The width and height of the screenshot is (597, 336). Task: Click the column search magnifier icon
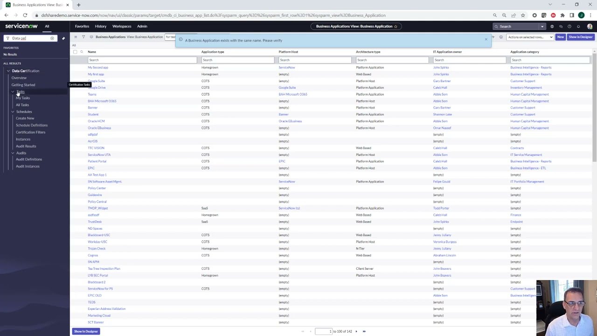[82, 52]
